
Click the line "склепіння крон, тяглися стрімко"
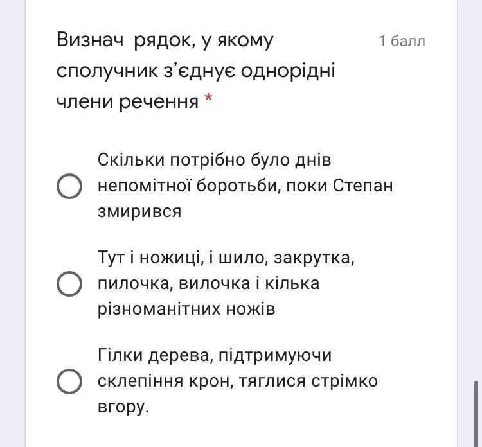coord(238,381)
